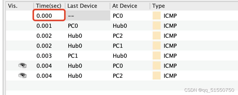Click ICMP swatch for PC1 to Hub0 event

click(x=157, y=56)
